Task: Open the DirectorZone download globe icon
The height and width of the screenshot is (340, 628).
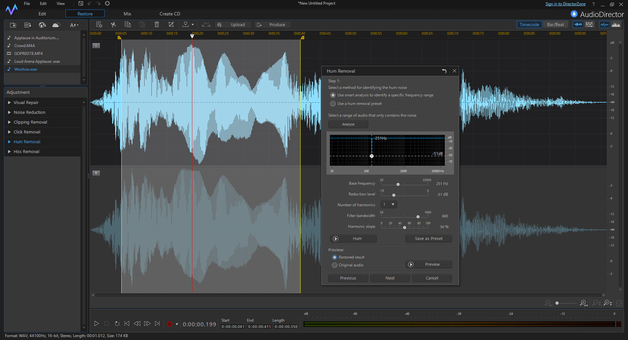Action: 42,25
